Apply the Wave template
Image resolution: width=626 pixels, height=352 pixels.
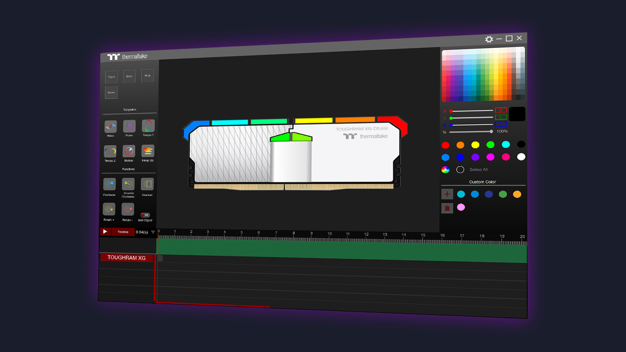pyautogui.click(x=111, y=127)
